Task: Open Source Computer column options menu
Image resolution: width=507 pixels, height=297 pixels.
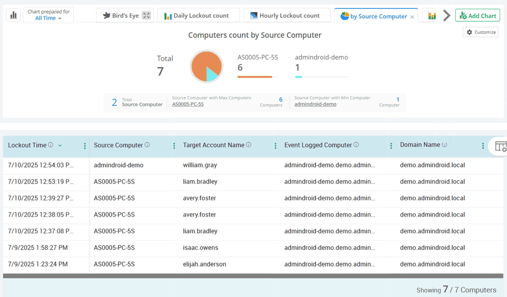Action: (x=174, y=146)
